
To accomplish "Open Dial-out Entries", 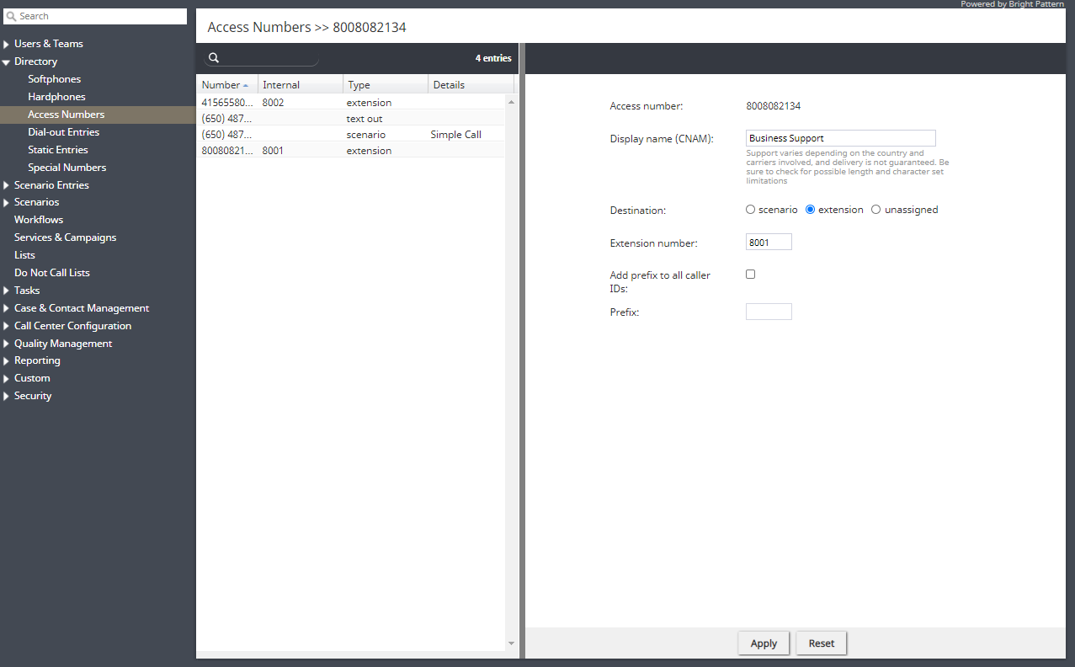I will 63,132.
